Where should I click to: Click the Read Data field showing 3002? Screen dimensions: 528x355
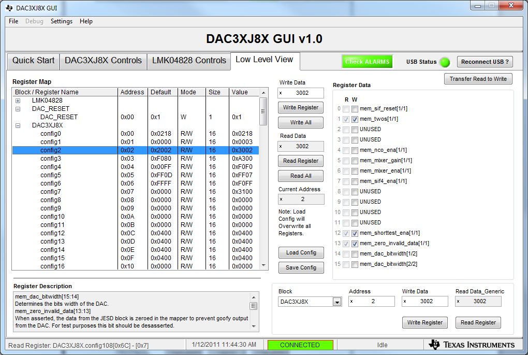pos(301,146)
